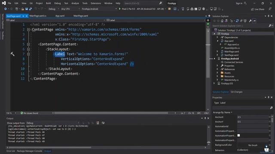Click the Sign in link
The width and height of the screenshot is (275, 154).
click(x=239, y=3)
